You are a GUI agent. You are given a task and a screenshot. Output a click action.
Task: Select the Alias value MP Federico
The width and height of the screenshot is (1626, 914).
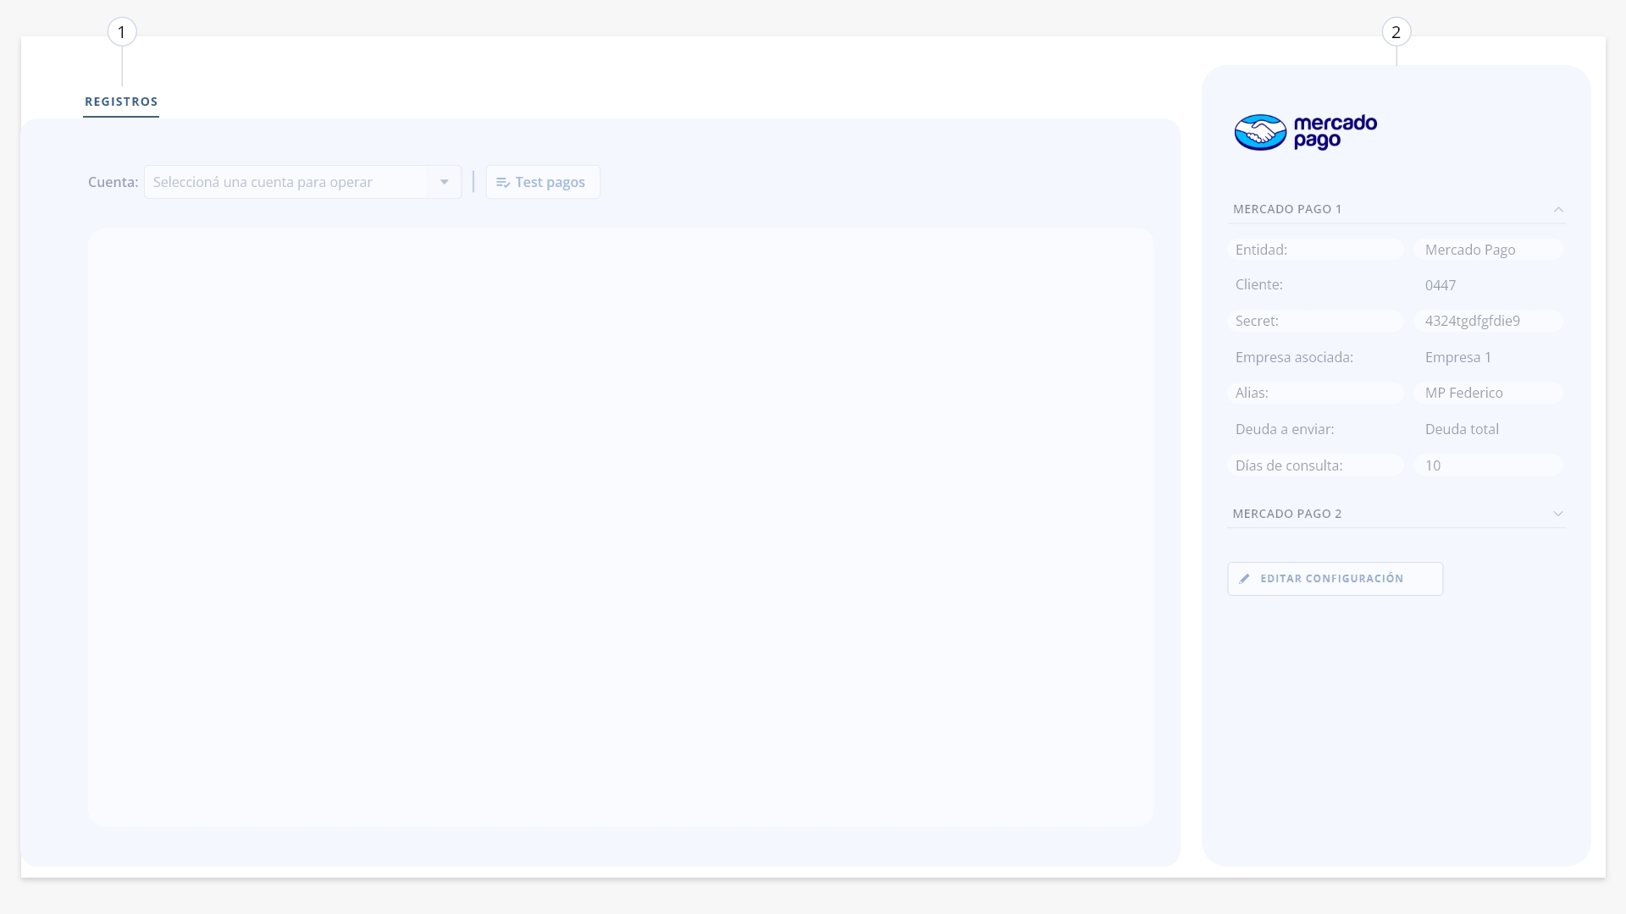pos(1464,393)
